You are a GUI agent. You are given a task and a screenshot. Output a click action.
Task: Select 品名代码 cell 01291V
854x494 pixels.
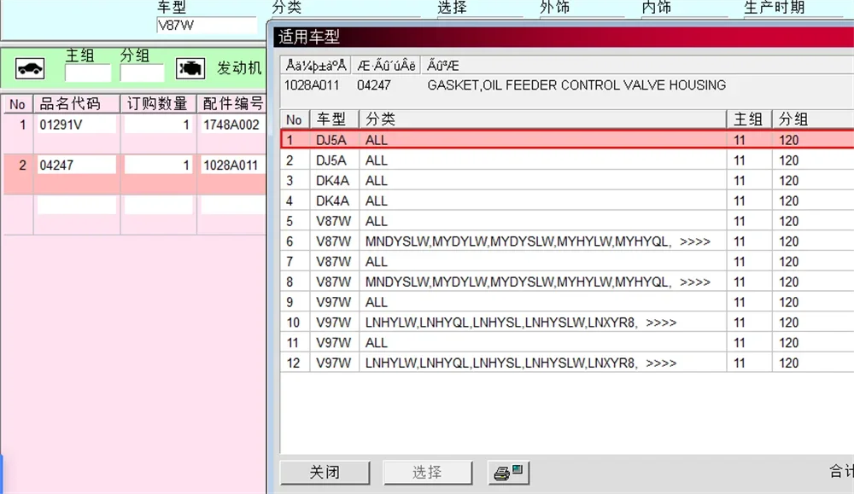[77, 125]
